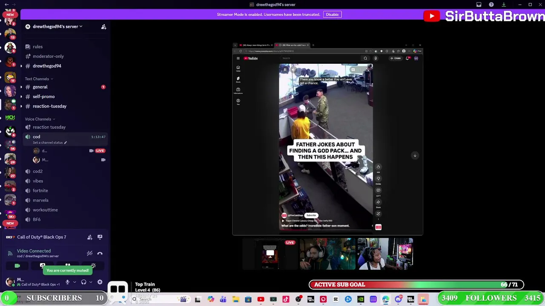Open Discord inbox icon in title bar
The height and width of the screenshot is (306, 545).
coord(479,5)
